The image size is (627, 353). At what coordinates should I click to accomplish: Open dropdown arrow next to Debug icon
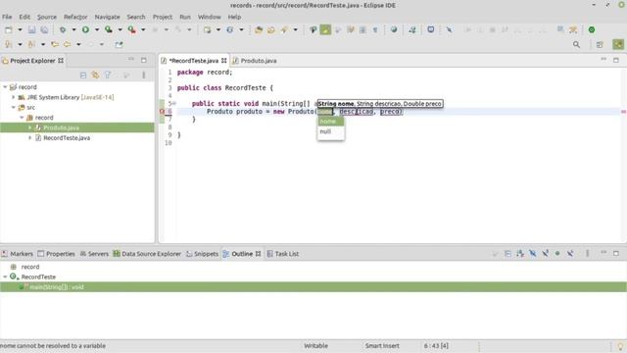[x=74, y=30]
